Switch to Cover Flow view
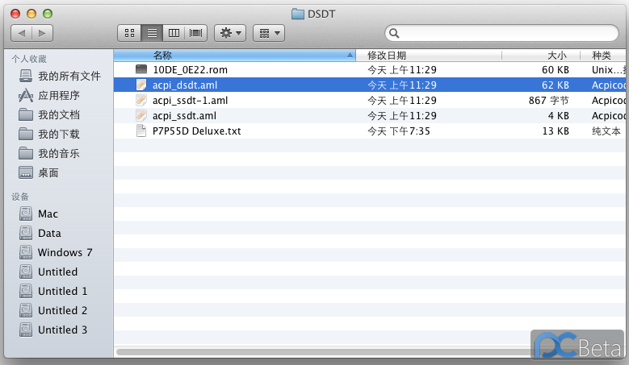The height and width of the screenshot is (365, 629). coord(195,33)
